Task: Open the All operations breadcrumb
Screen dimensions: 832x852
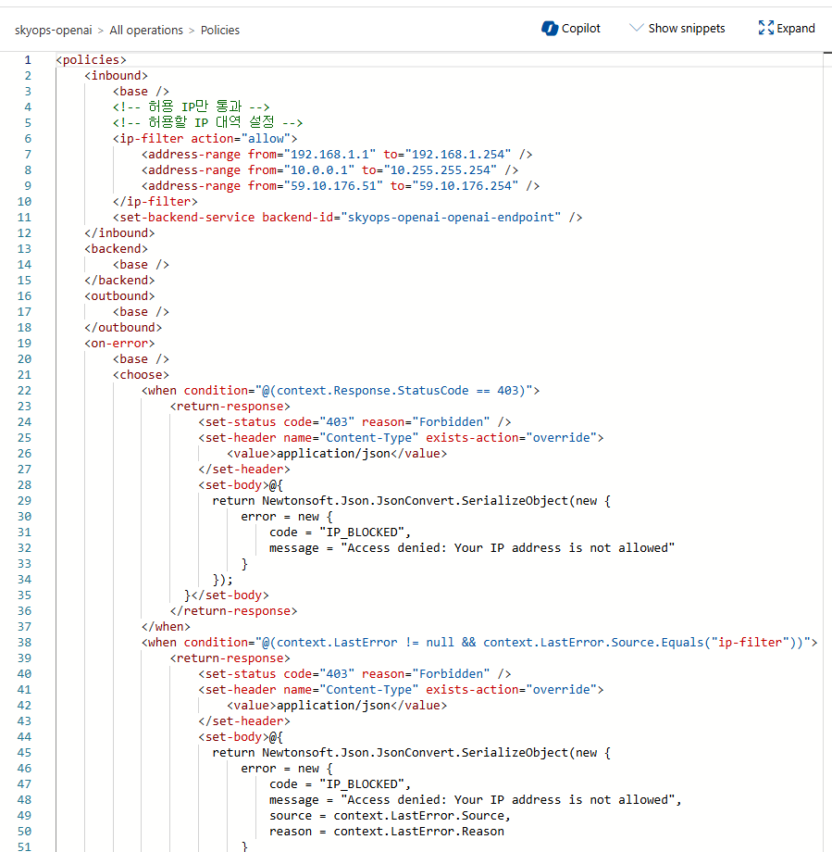Action: coord(146,31)
